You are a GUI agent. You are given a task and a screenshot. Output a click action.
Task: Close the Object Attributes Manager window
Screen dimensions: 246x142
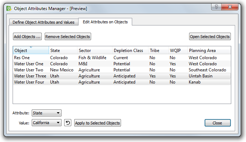point(230,7)
